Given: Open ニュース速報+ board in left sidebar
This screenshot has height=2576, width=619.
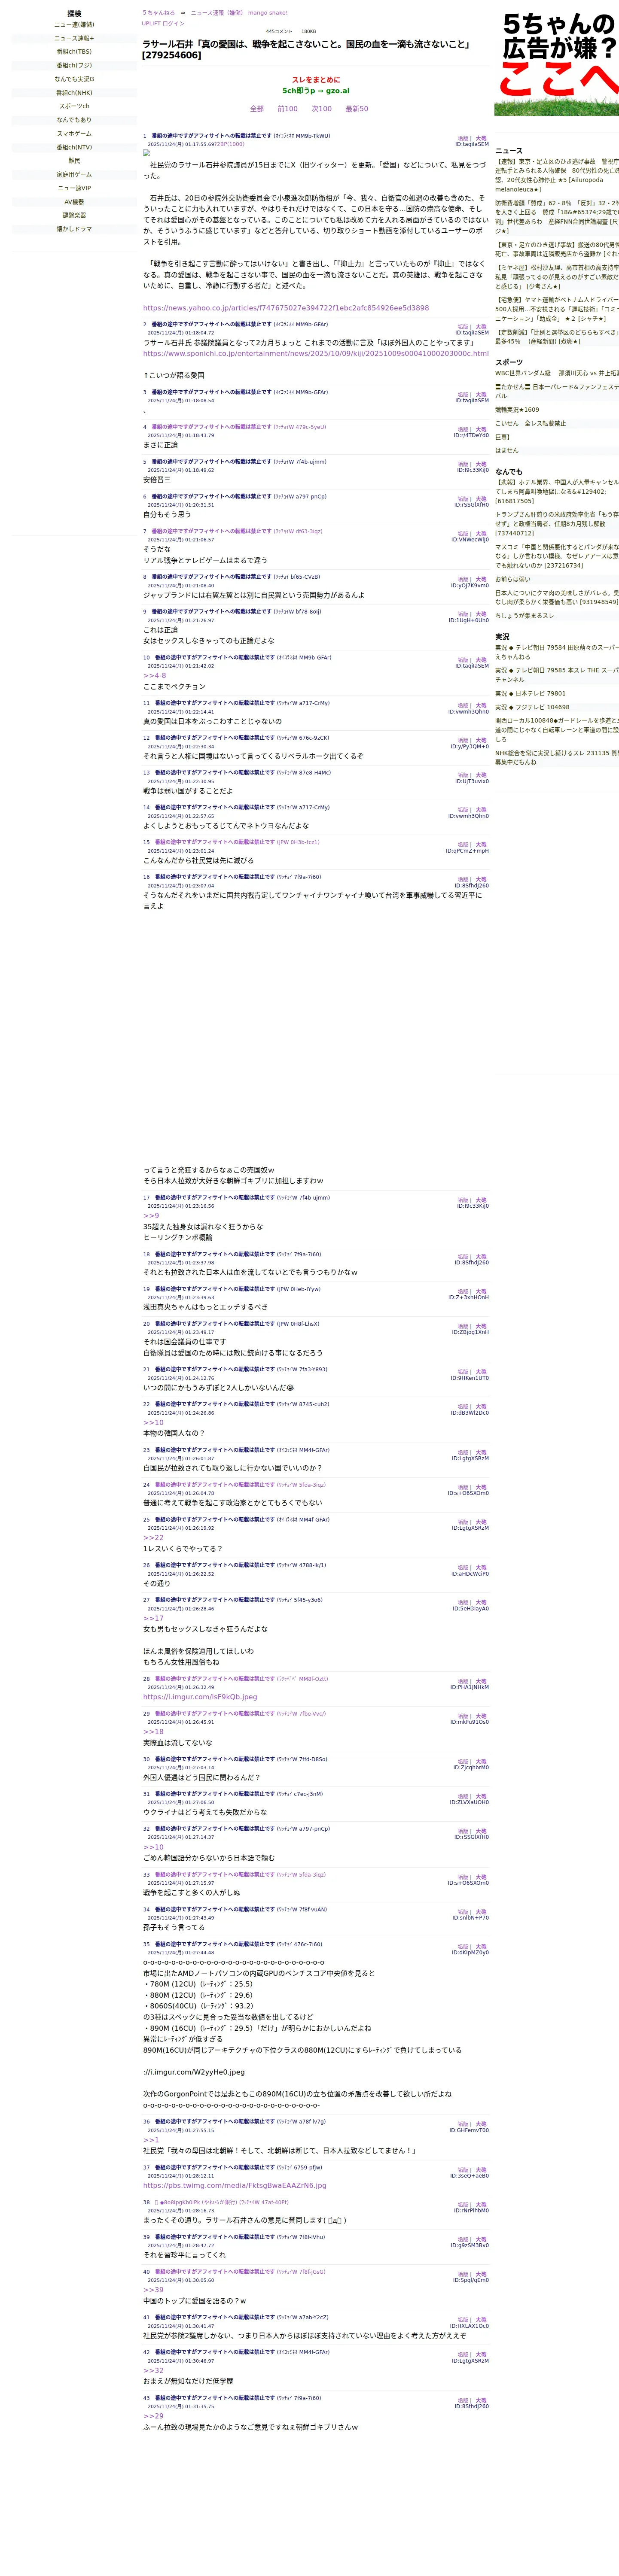Looking at the screenshot, I should click(x=74, y=38).
